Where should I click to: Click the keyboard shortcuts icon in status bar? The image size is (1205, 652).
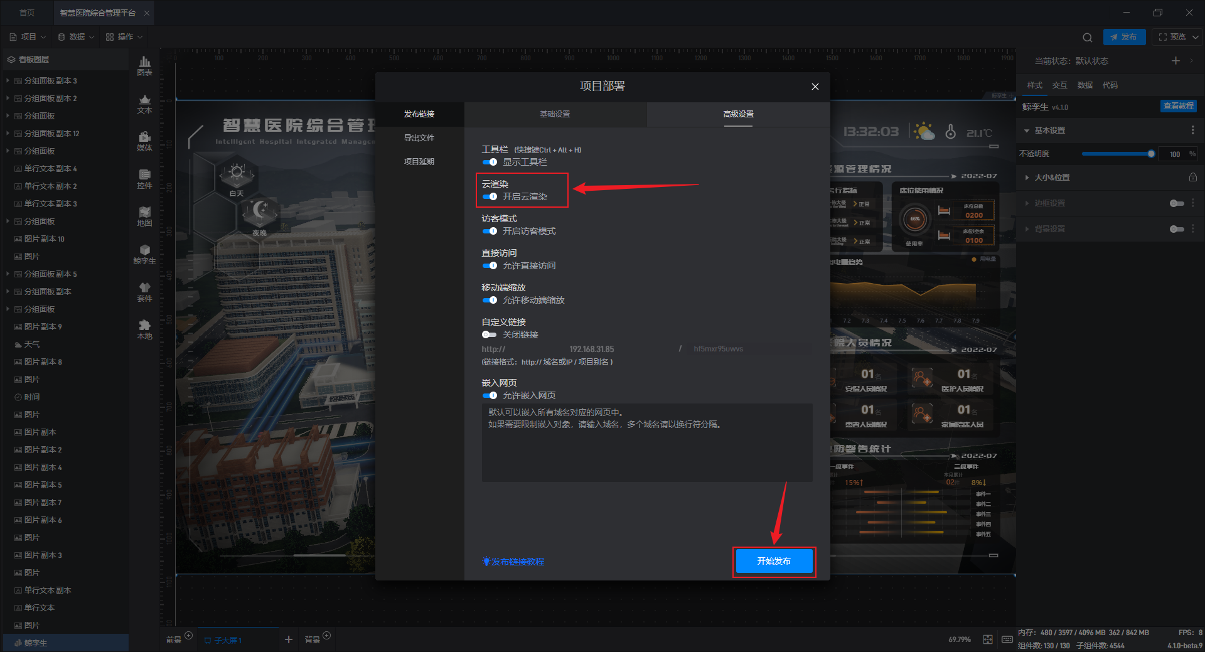(x=1007, y=639)
